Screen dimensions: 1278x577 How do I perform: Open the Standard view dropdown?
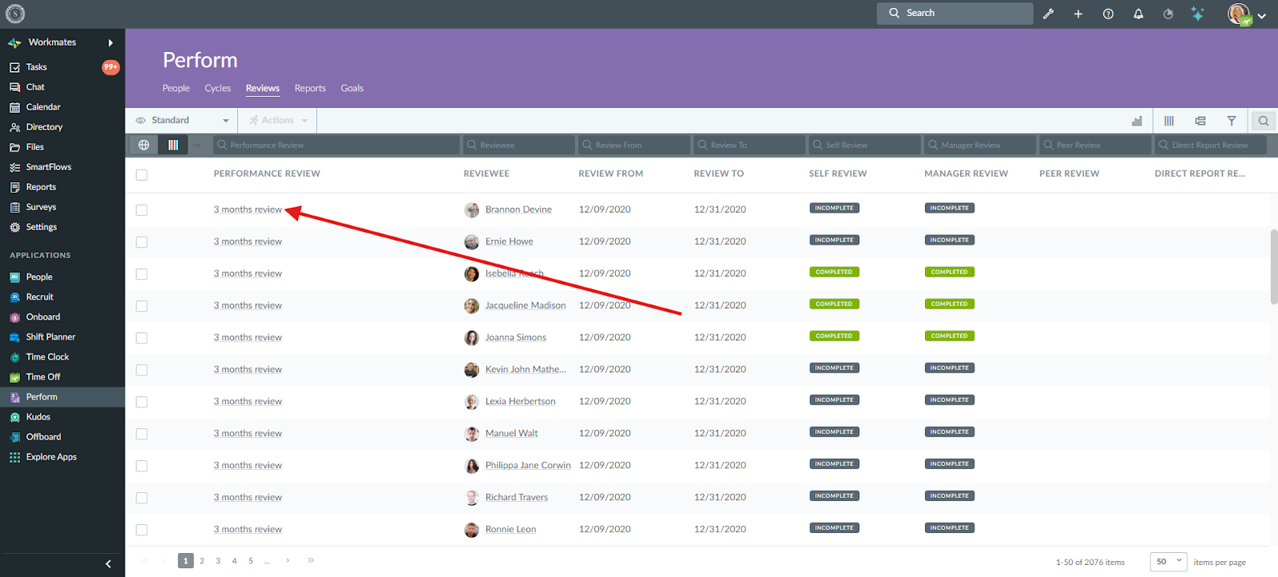(x=182, y=121)
